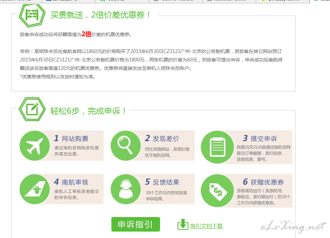Open the 指引文档下载 link

[x=206, y=226]
